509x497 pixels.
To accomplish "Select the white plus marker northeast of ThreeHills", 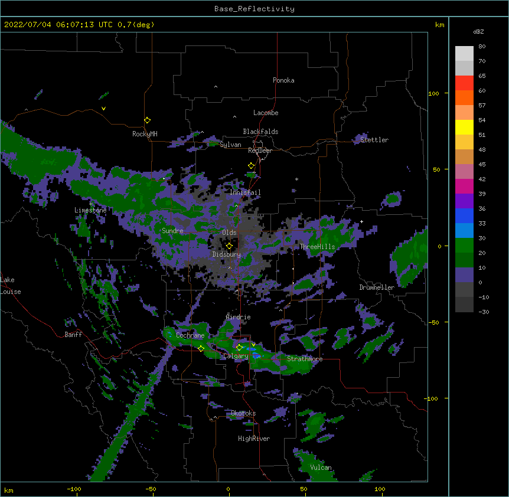I will [361, 221].
